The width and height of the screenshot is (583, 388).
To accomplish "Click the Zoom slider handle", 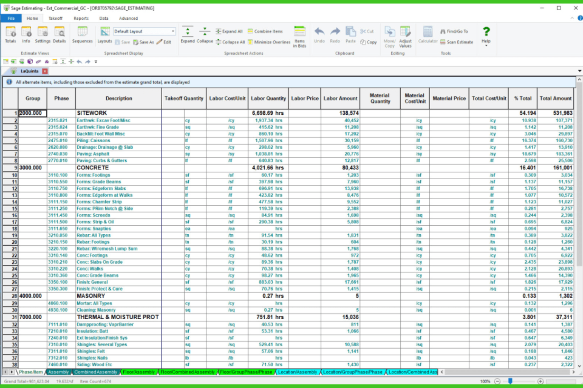I will point(510,381).
